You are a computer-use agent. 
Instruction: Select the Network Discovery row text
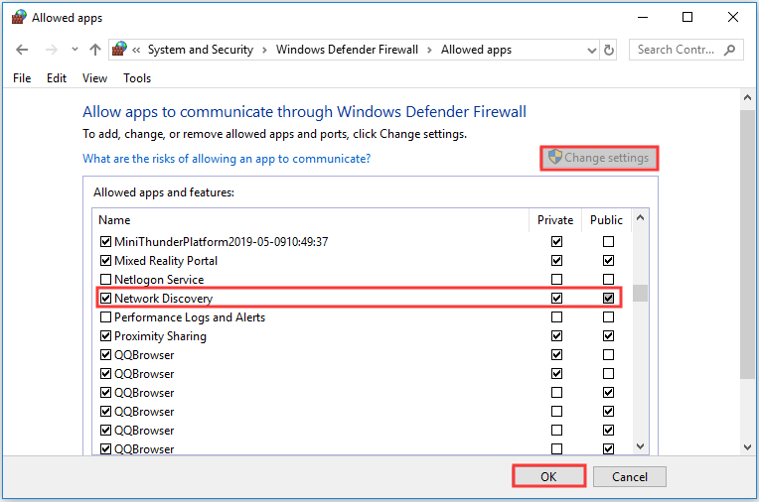(163, 299)
